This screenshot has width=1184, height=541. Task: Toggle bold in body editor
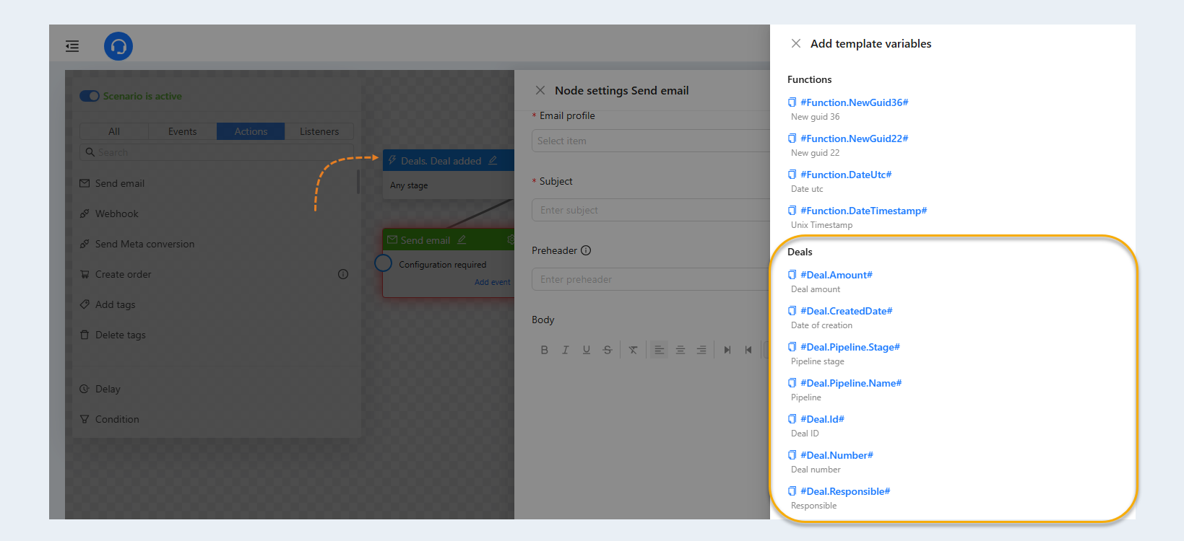click(x=545, y=350)
